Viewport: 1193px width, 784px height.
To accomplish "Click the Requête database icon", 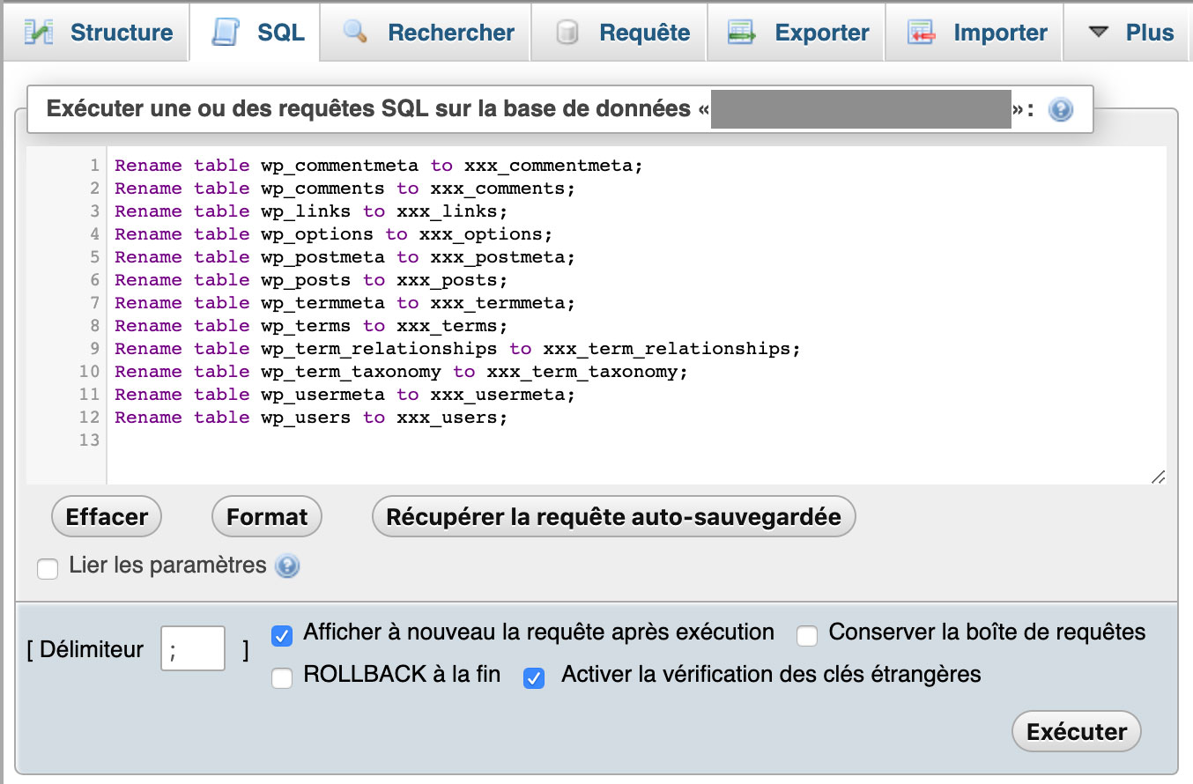I will pyautogui.click(x=567, y=33).
